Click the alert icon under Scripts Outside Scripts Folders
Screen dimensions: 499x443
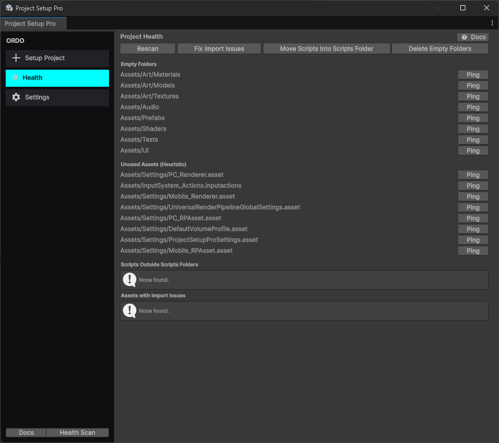tap(130, 280)
